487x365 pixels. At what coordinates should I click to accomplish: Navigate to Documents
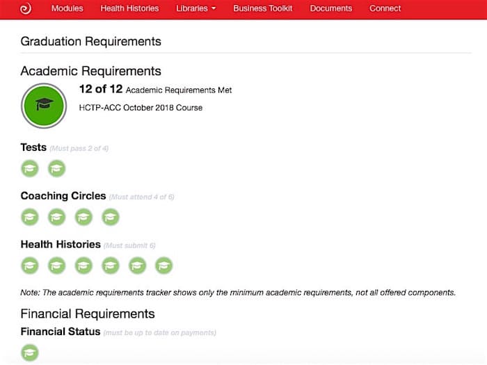tap(330, 9)
